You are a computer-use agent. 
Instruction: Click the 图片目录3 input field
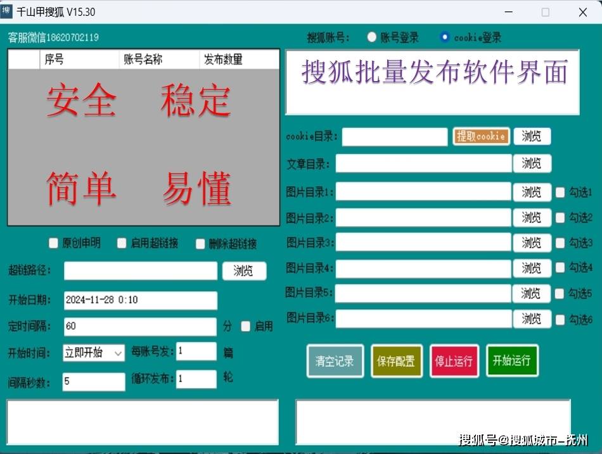pos(423,243)
